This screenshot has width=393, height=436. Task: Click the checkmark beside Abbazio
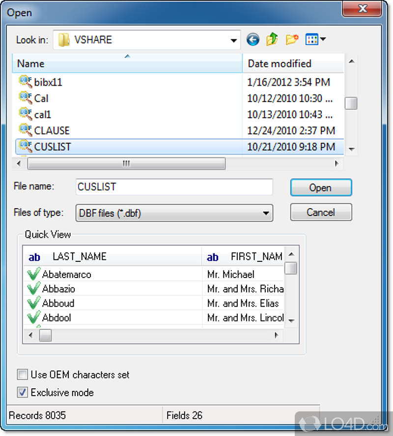[33, 288]
